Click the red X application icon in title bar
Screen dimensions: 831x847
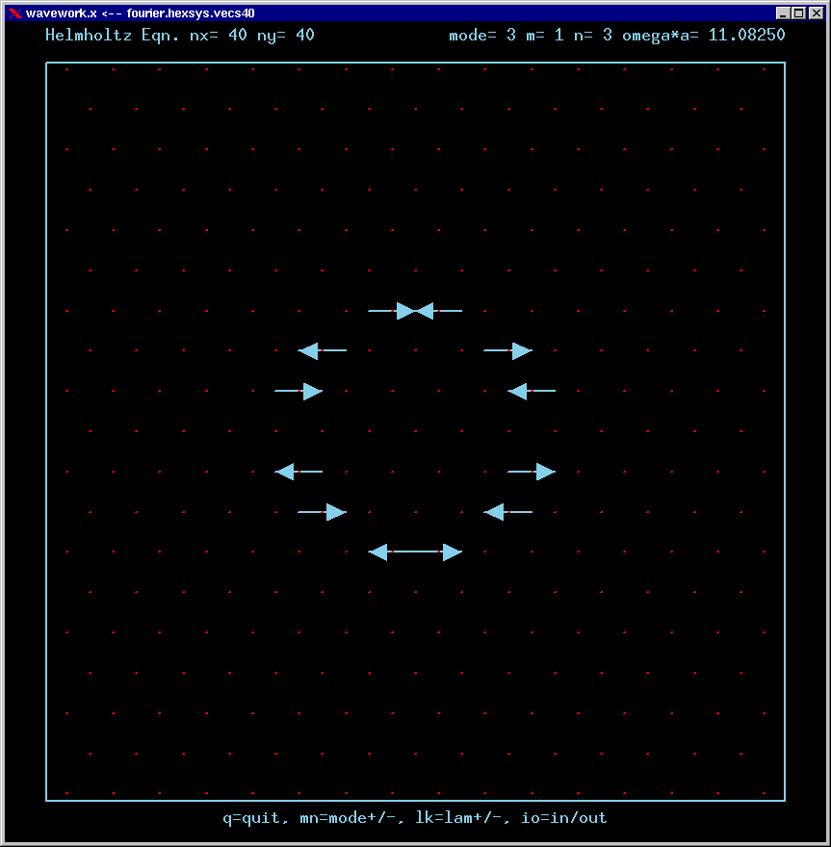coord(14,13)
